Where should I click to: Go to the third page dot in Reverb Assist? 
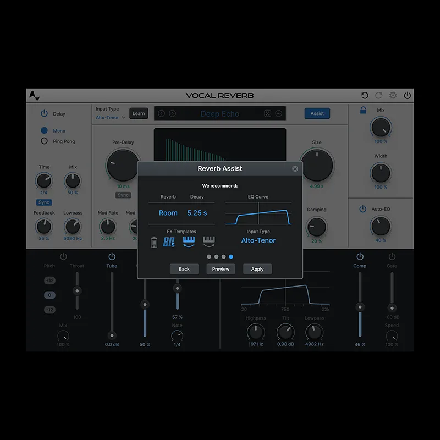pyautogui.click(x=224, y=256)
